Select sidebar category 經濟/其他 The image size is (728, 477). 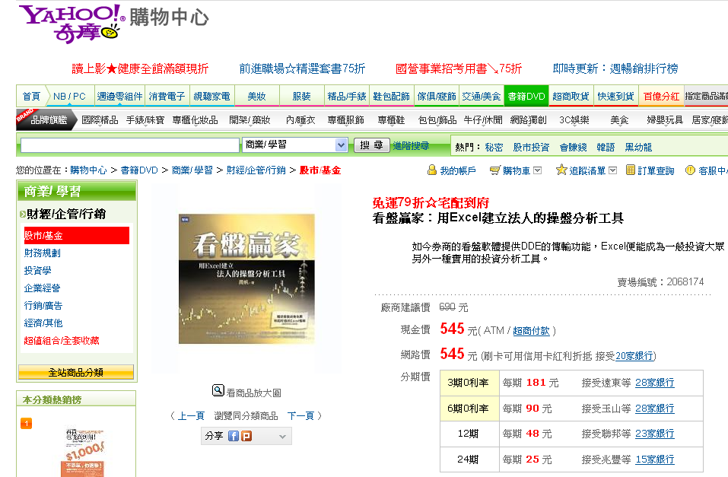(43, 323)
